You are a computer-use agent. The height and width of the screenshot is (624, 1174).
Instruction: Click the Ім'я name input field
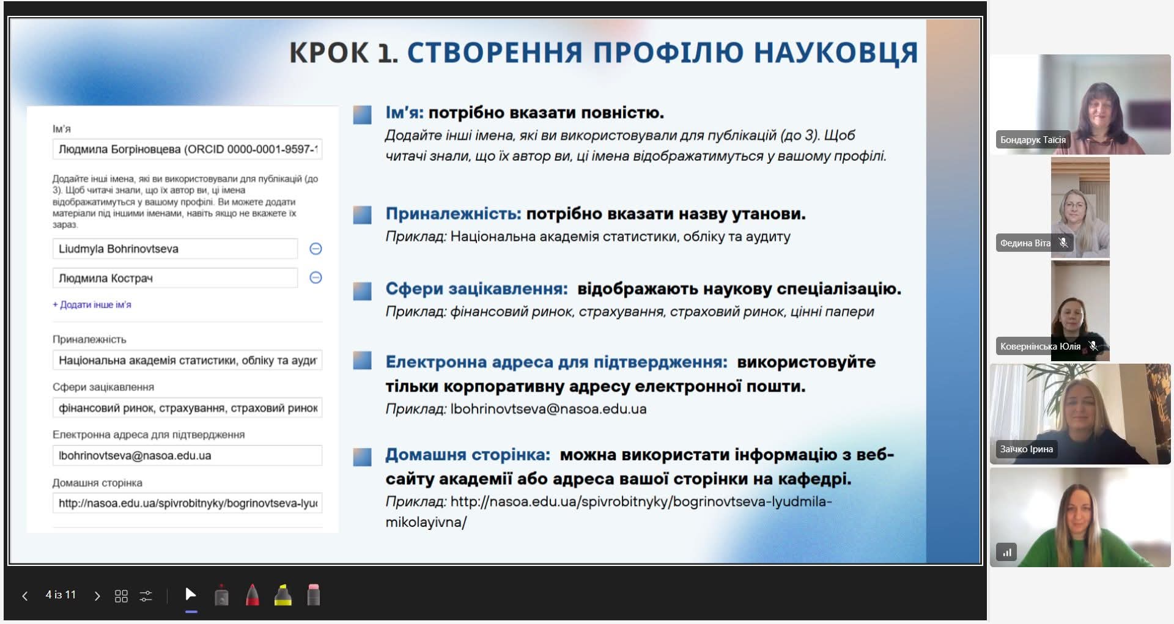tap(187, 149)
